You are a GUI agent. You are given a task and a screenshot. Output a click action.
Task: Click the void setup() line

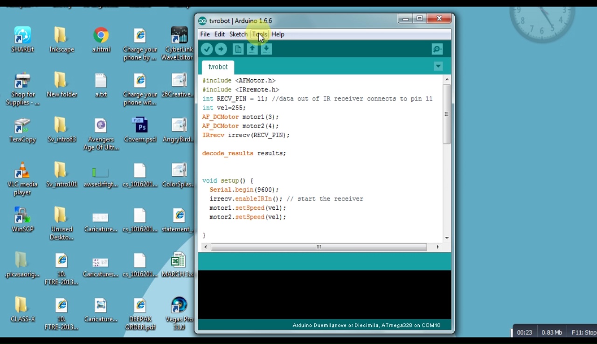228,180
